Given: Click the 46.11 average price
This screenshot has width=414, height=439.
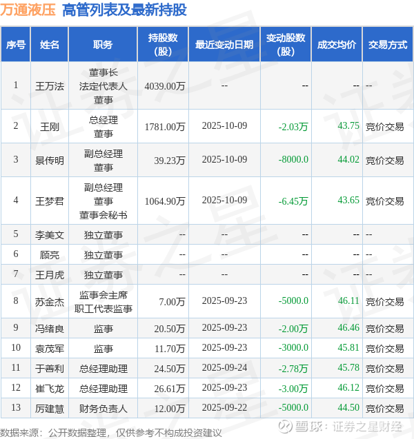Looking at the screenshot, I should click(x=348, y=300).
